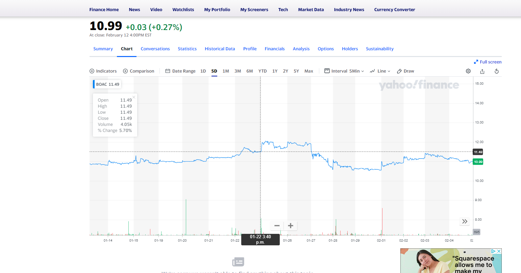The image size is (521, 273).
Task: Click the BOAC 11.49 series label
Action: point(107,84)
